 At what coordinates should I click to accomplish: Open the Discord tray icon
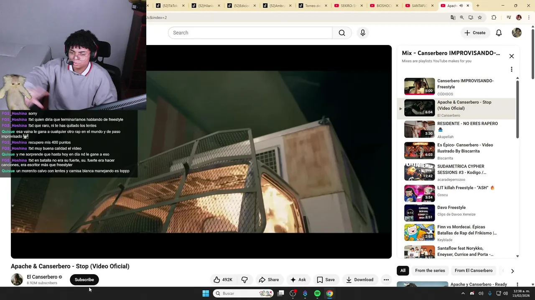[472, 293]
